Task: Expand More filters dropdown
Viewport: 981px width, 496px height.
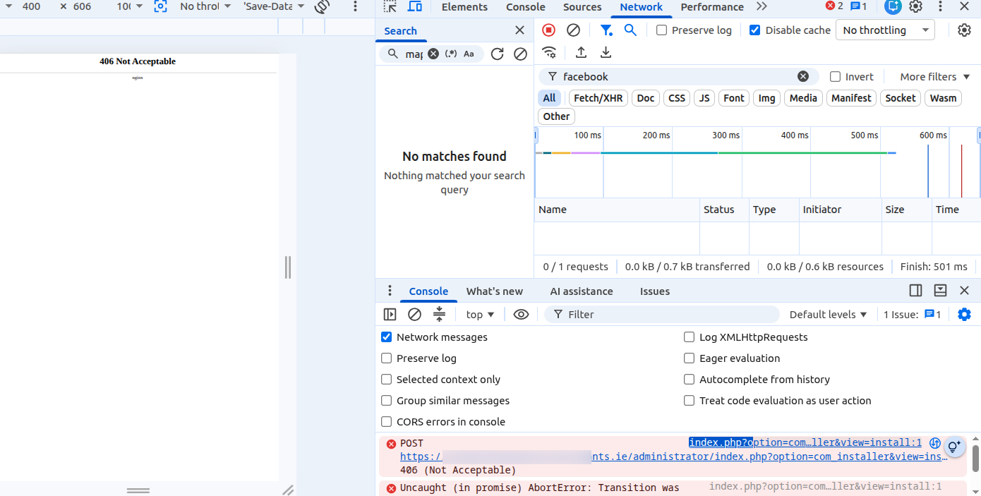Action: 934,77
